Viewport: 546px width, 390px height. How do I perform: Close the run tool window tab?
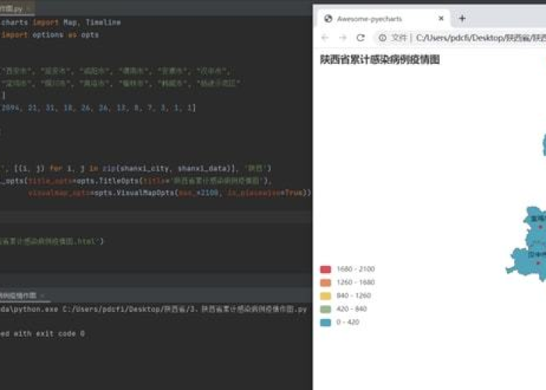click(42, 296)
